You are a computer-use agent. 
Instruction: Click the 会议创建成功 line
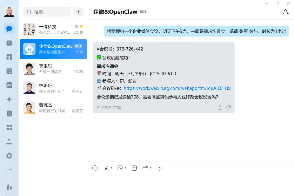[113, 58]
